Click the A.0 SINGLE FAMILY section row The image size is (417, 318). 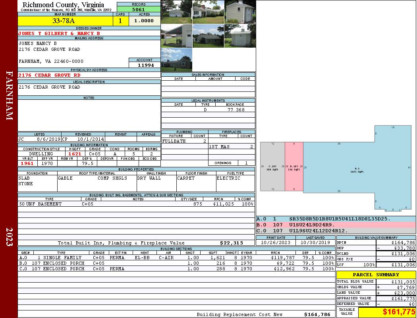pyautogui.click(x=176, y=258)
